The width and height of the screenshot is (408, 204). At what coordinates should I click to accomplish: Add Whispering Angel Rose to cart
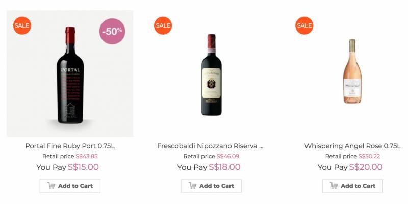point(352,186)
